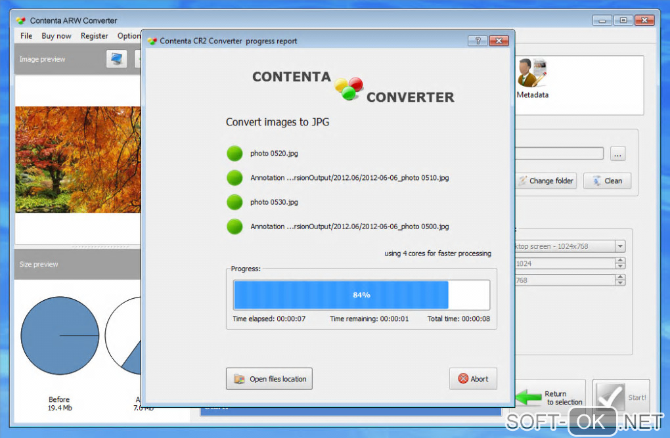Click the Change folder button

(x=546, y=181)
